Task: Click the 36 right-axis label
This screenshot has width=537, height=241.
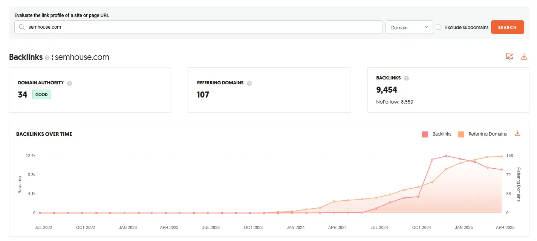Action: click(508, 194)
